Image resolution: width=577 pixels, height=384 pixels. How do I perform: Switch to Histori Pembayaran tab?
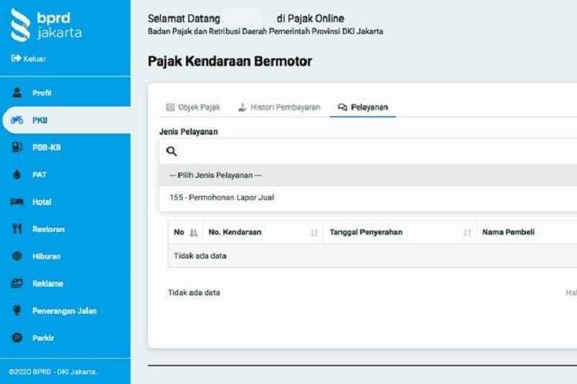click(x=279, y=107)
